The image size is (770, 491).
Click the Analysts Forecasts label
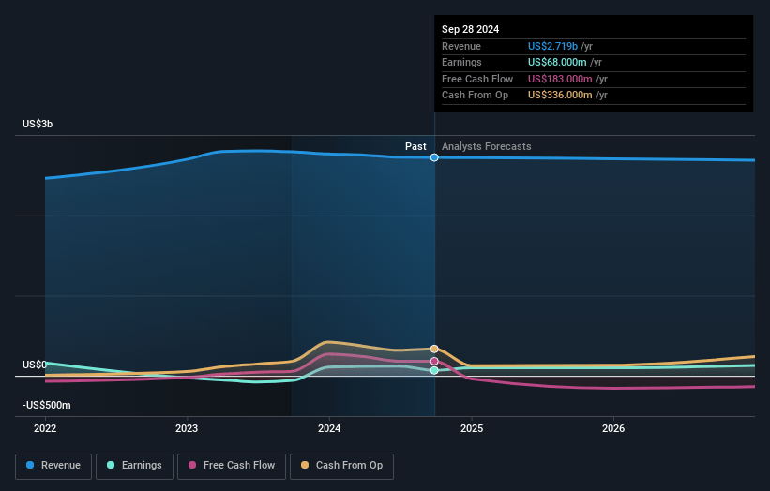486,147
